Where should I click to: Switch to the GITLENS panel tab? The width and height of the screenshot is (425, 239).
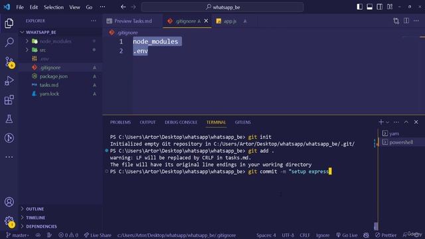pos(242,122)
